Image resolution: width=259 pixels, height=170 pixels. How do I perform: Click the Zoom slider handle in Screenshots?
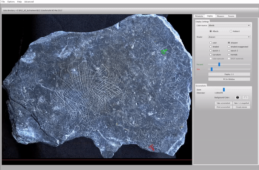pos(224,89)
